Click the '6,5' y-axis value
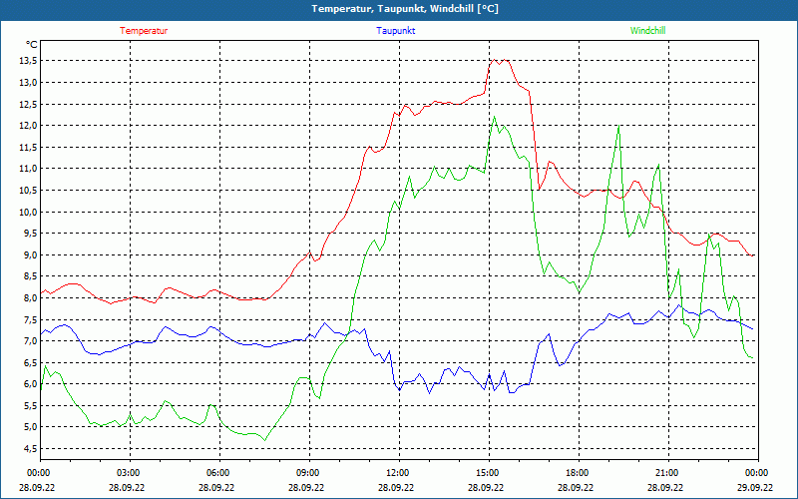Screen dimensions: 798x499 pos(31,362)
